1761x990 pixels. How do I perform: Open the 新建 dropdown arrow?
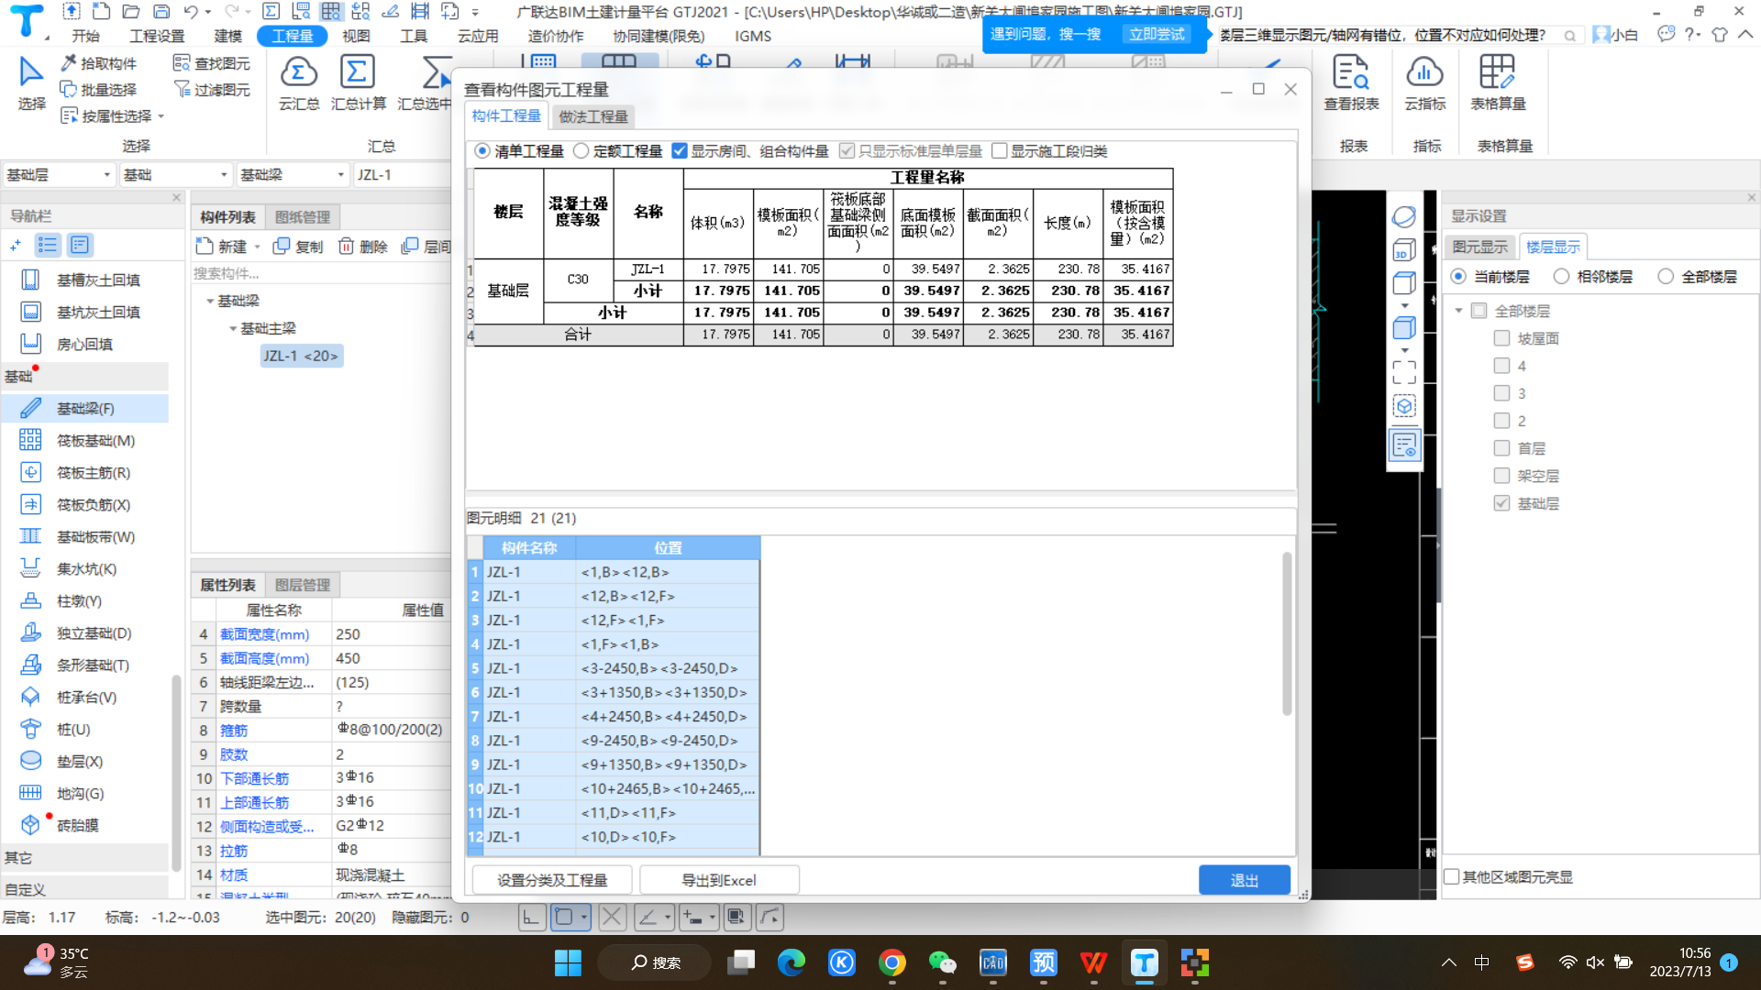coord(258,247)
